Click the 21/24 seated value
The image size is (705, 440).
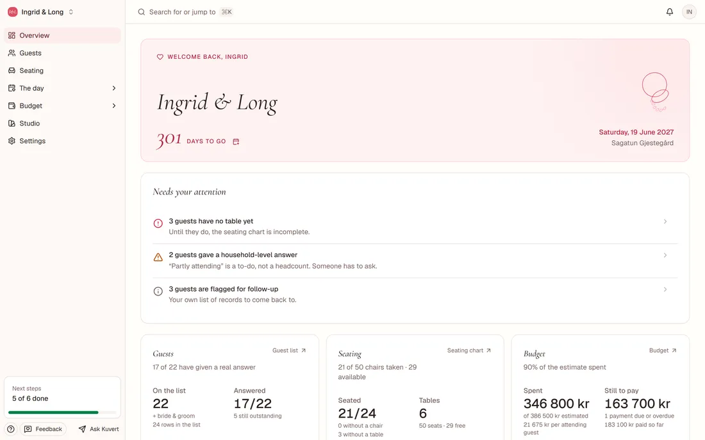[x=357, y=414]
